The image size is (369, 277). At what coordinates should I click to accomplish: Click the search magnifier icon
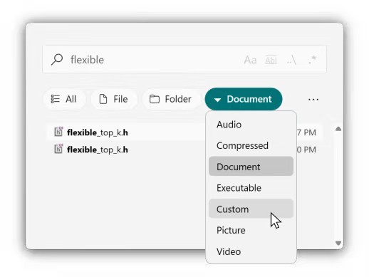pyautogui.click(x=57, y=59)
